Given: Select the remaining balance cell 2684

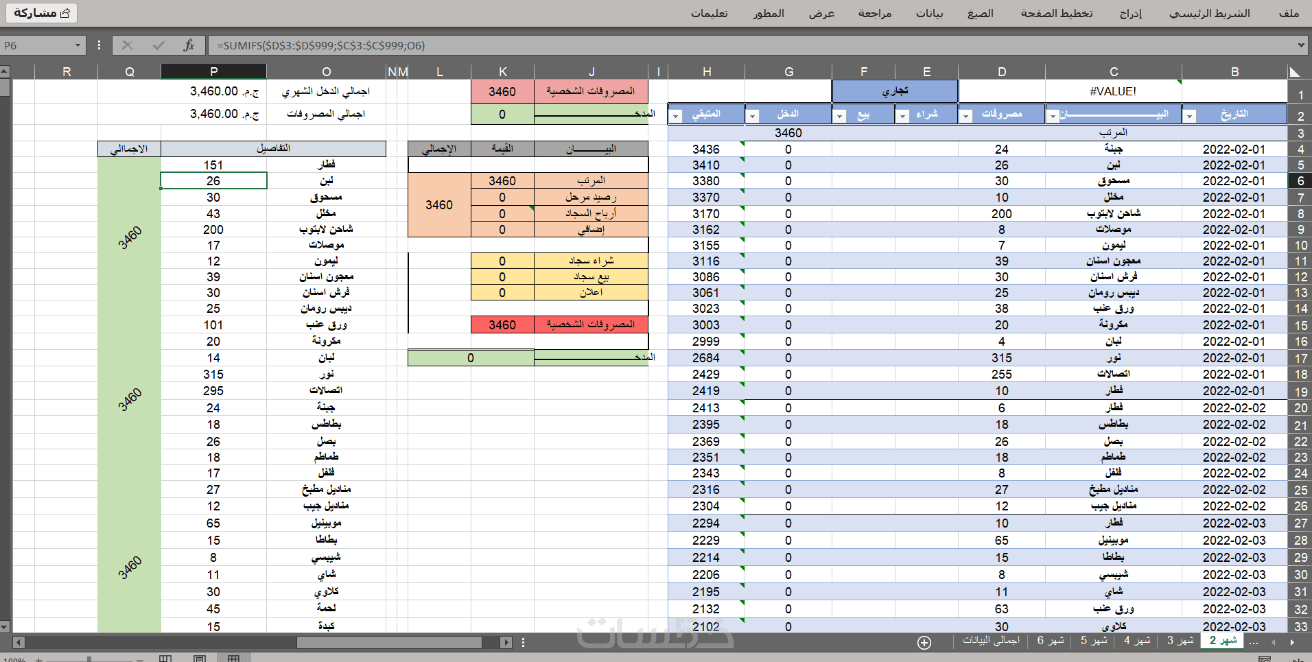Looking at the screenshot, I should coord(706,358).
